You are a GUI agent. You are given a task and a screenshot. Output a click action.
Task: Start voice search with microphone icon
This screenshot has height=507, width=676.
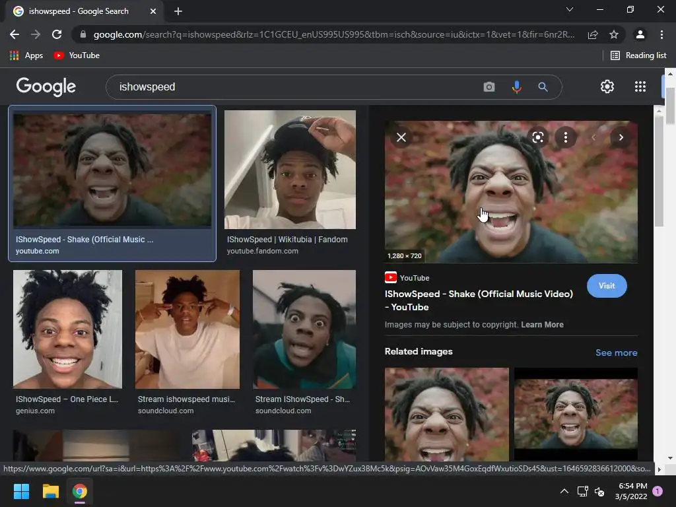[516, 87]
